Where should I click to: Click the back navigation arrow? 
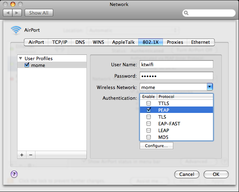click(x=8, y=13)
